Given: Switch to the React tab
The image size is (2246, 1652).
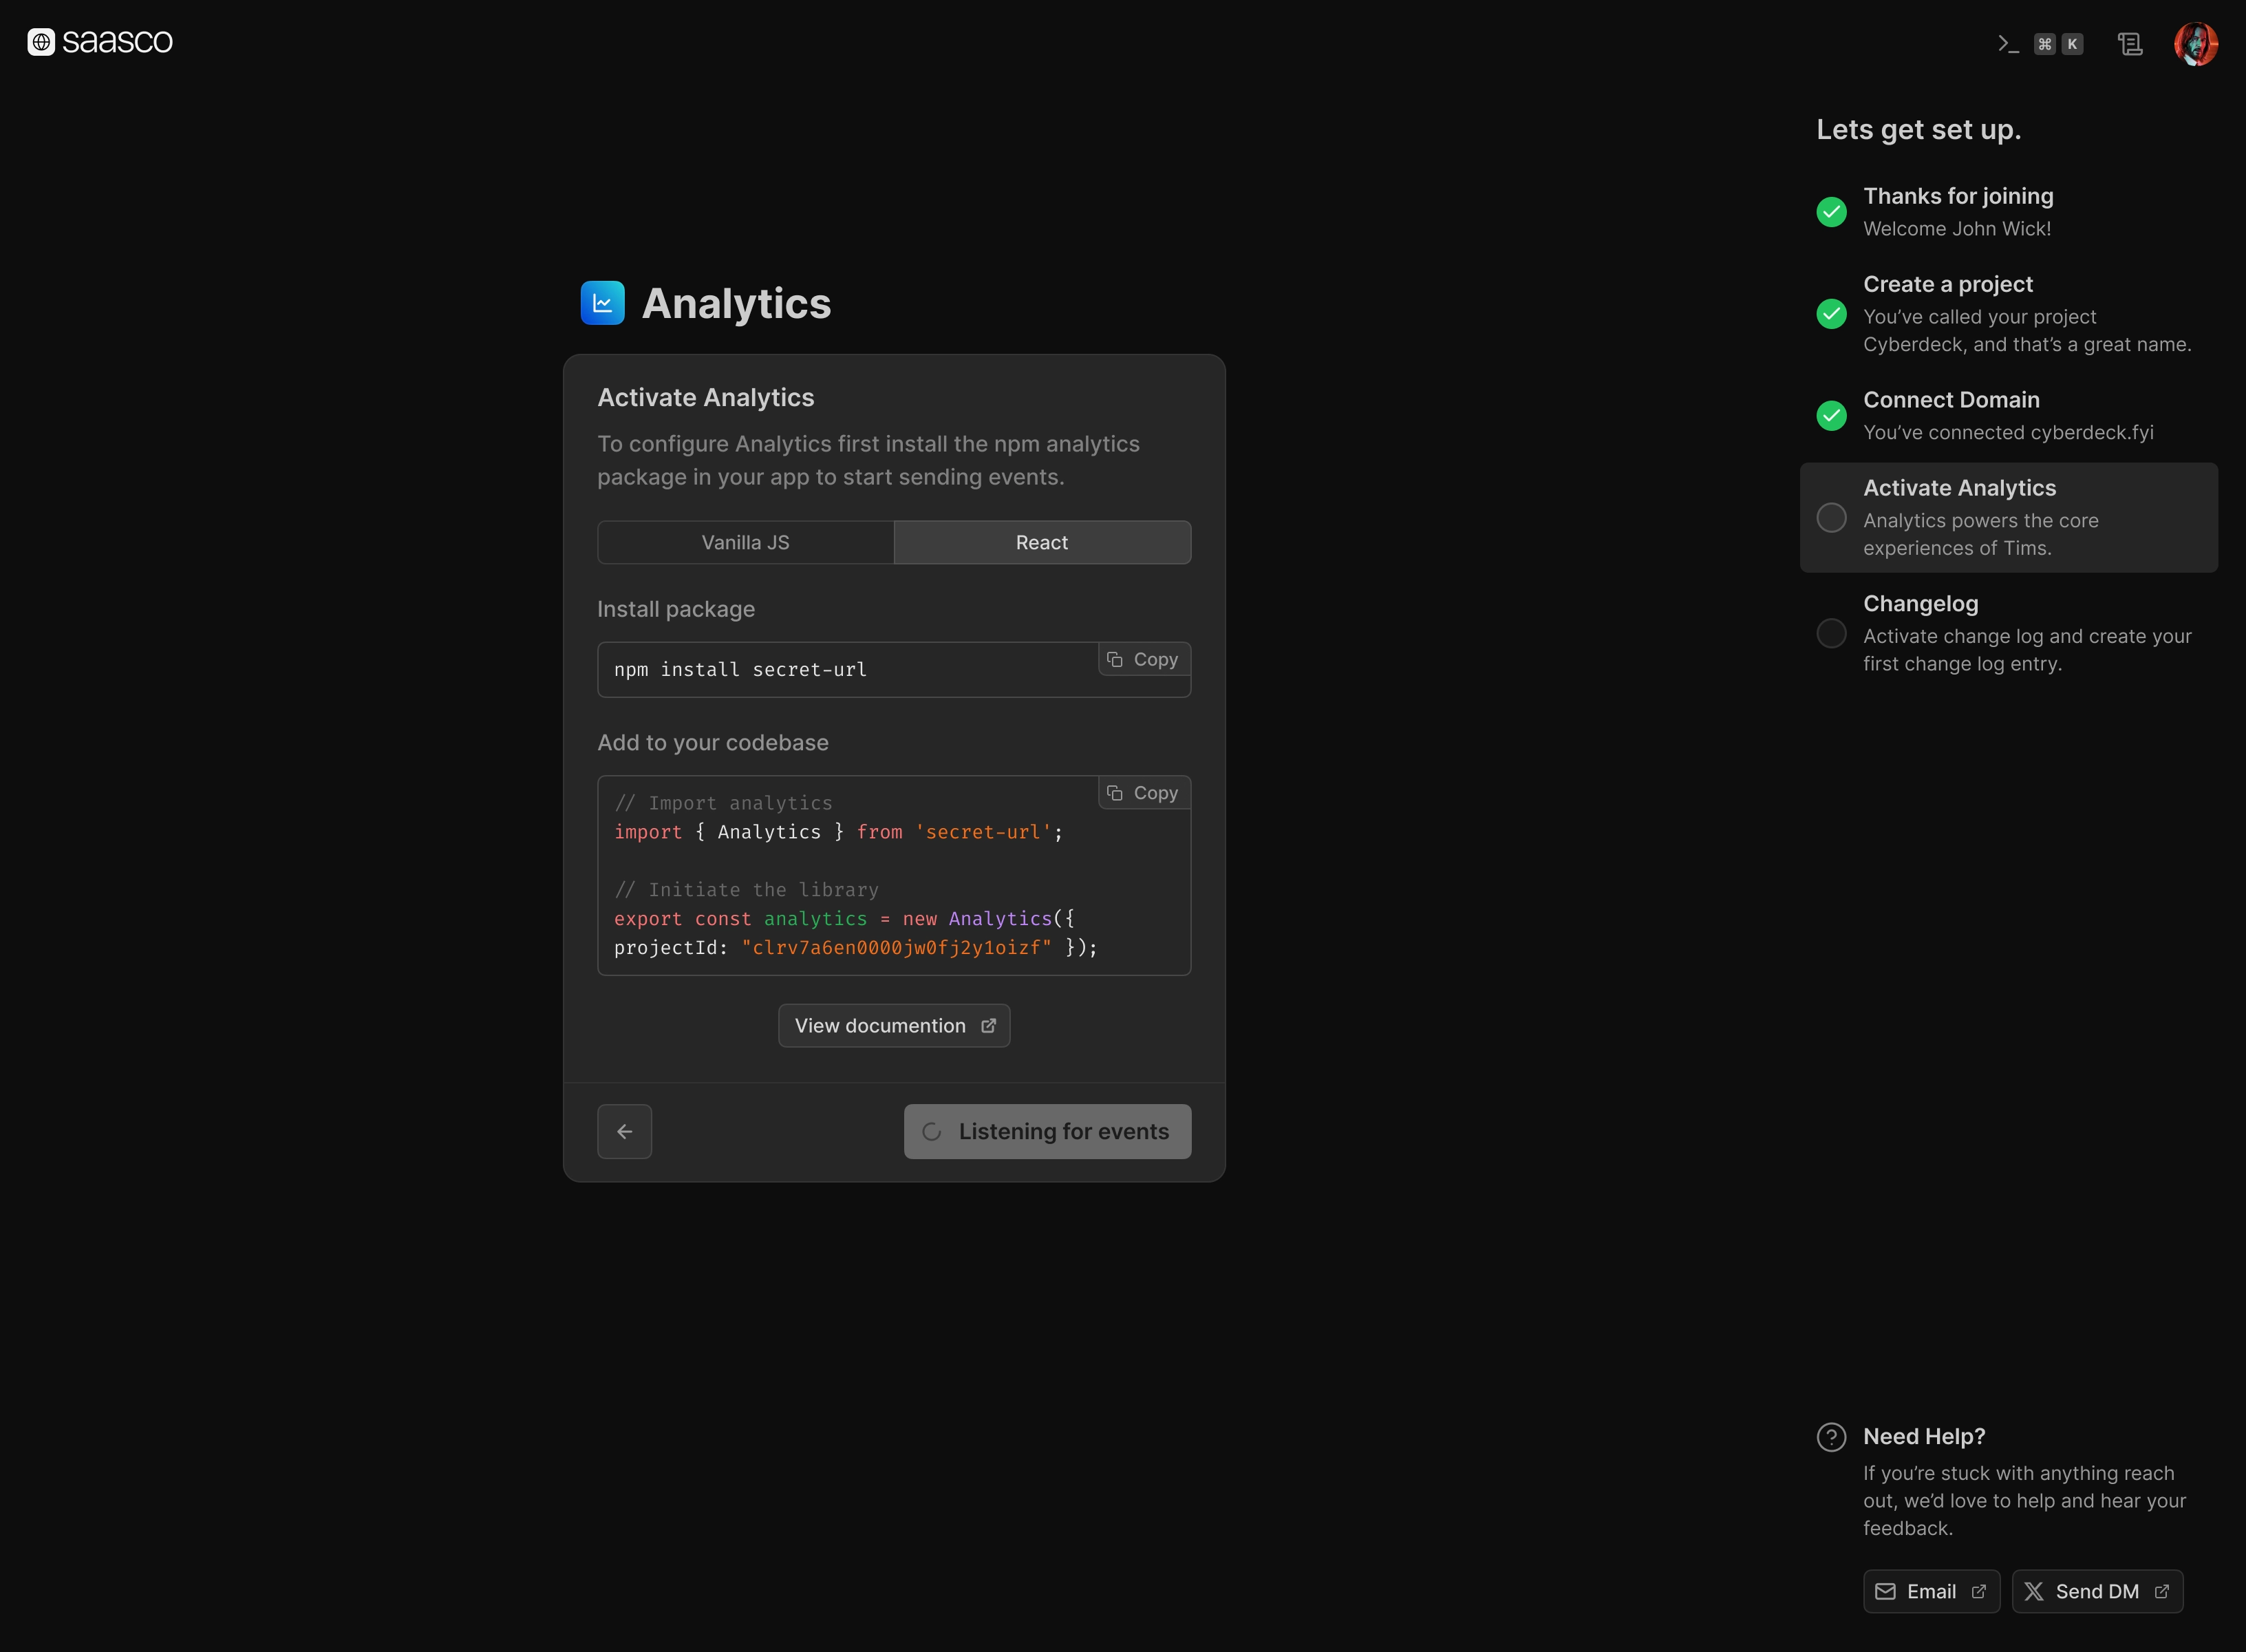Looking at the screenshot, I should click(1042, 542).
